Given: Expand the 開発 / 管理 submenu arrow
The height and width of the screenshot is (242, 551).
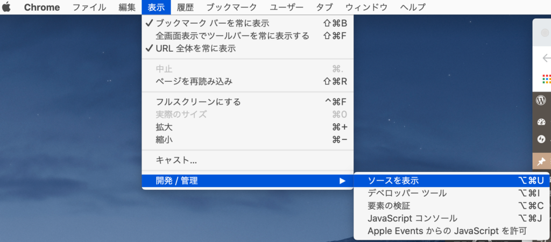Looking at the screenshot, I should click(x=342, y=181).
